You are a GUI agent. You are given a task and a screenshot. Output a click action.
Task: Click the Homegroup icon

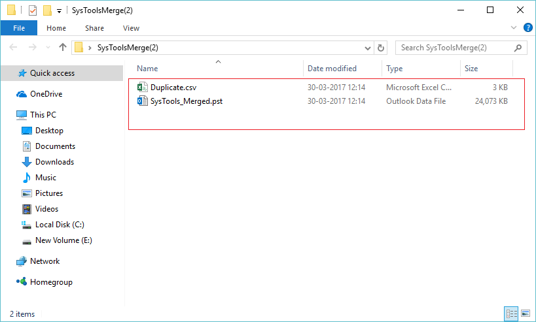[22, 282]
